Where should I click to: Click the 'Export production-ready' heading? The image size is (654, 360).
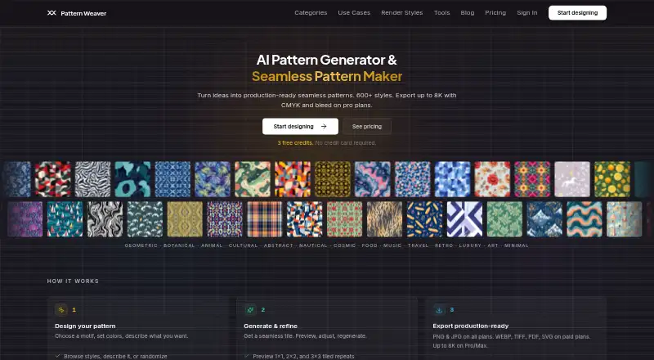[471, 326]
